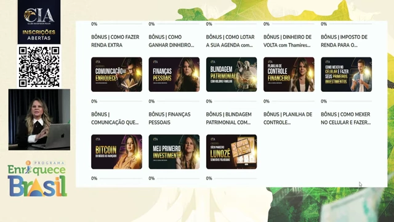This screenshot has height=222, width=394.
Task: Click the progress bar under Comunicação que Enriquece thumbnail
Action: tap(121, 101)
